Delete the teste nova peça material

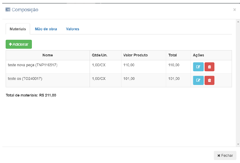[x=209, y=67]
